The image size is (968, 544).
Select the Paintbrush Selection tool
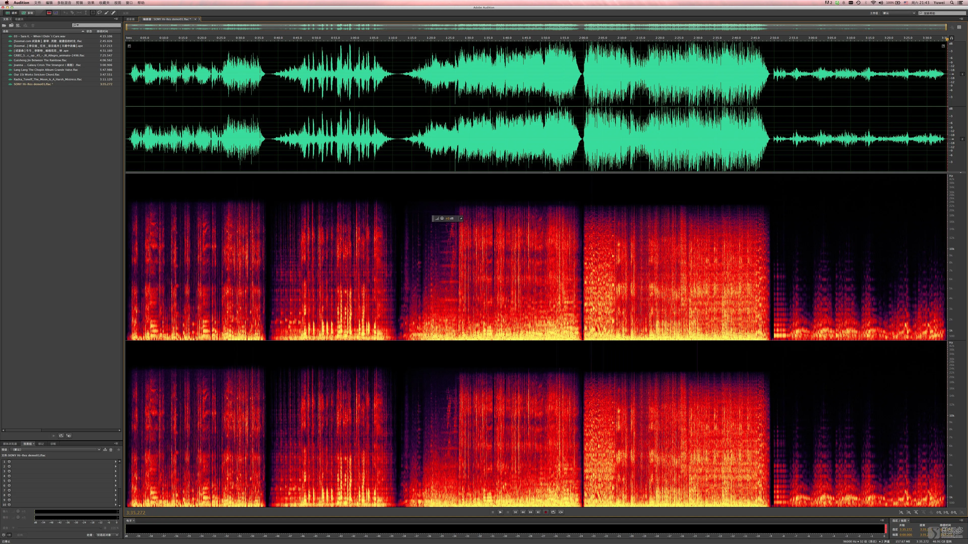107,13
